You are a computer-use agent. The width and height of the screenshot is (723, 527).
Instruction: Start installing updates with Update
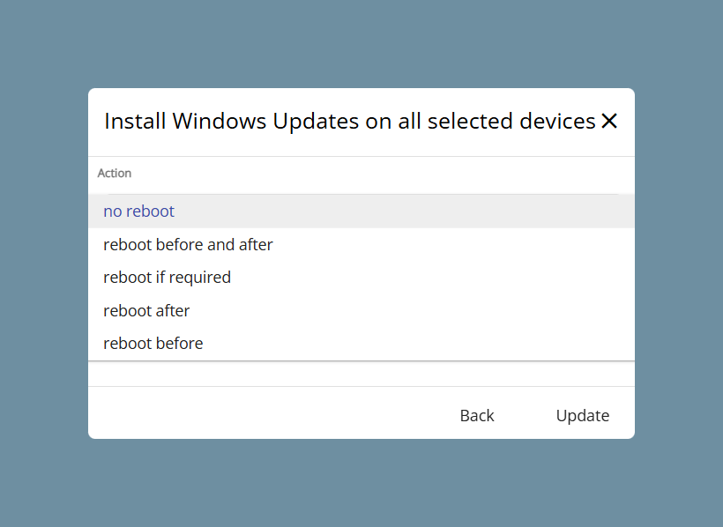(x=582, y=415)
